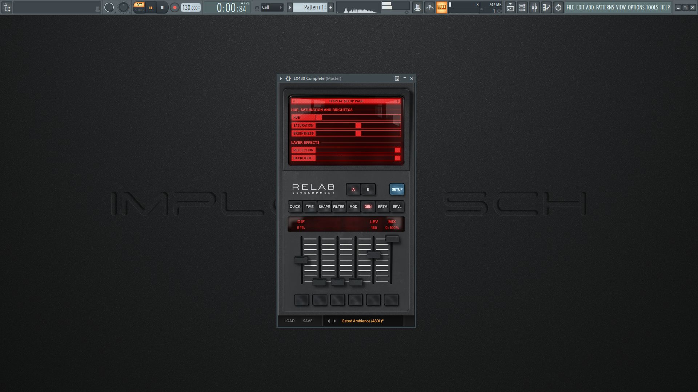Toggle the blue SETUP button
Image resolution: width=698 pixels, height=392 pixels.
397,189
